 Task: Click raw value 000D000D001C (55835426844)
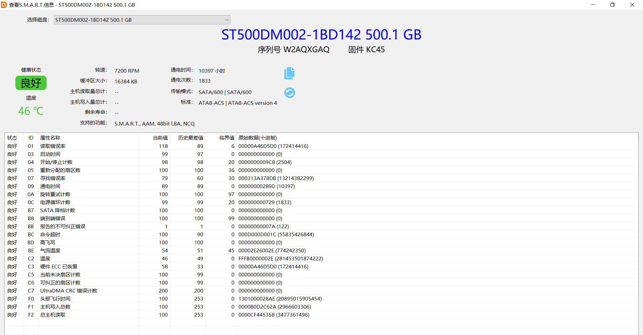[x=276, y=235]
